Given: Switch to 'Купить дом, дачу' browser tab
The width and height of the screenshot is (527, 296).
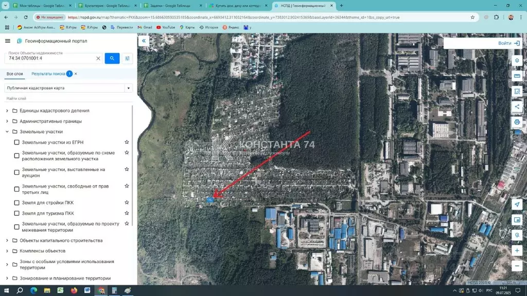Looking at the screenshot, I should 237,6.
